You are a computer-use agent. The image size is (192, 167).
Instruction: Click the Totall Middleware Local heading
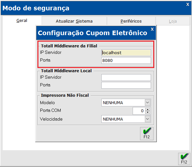[x=66, y=71]
